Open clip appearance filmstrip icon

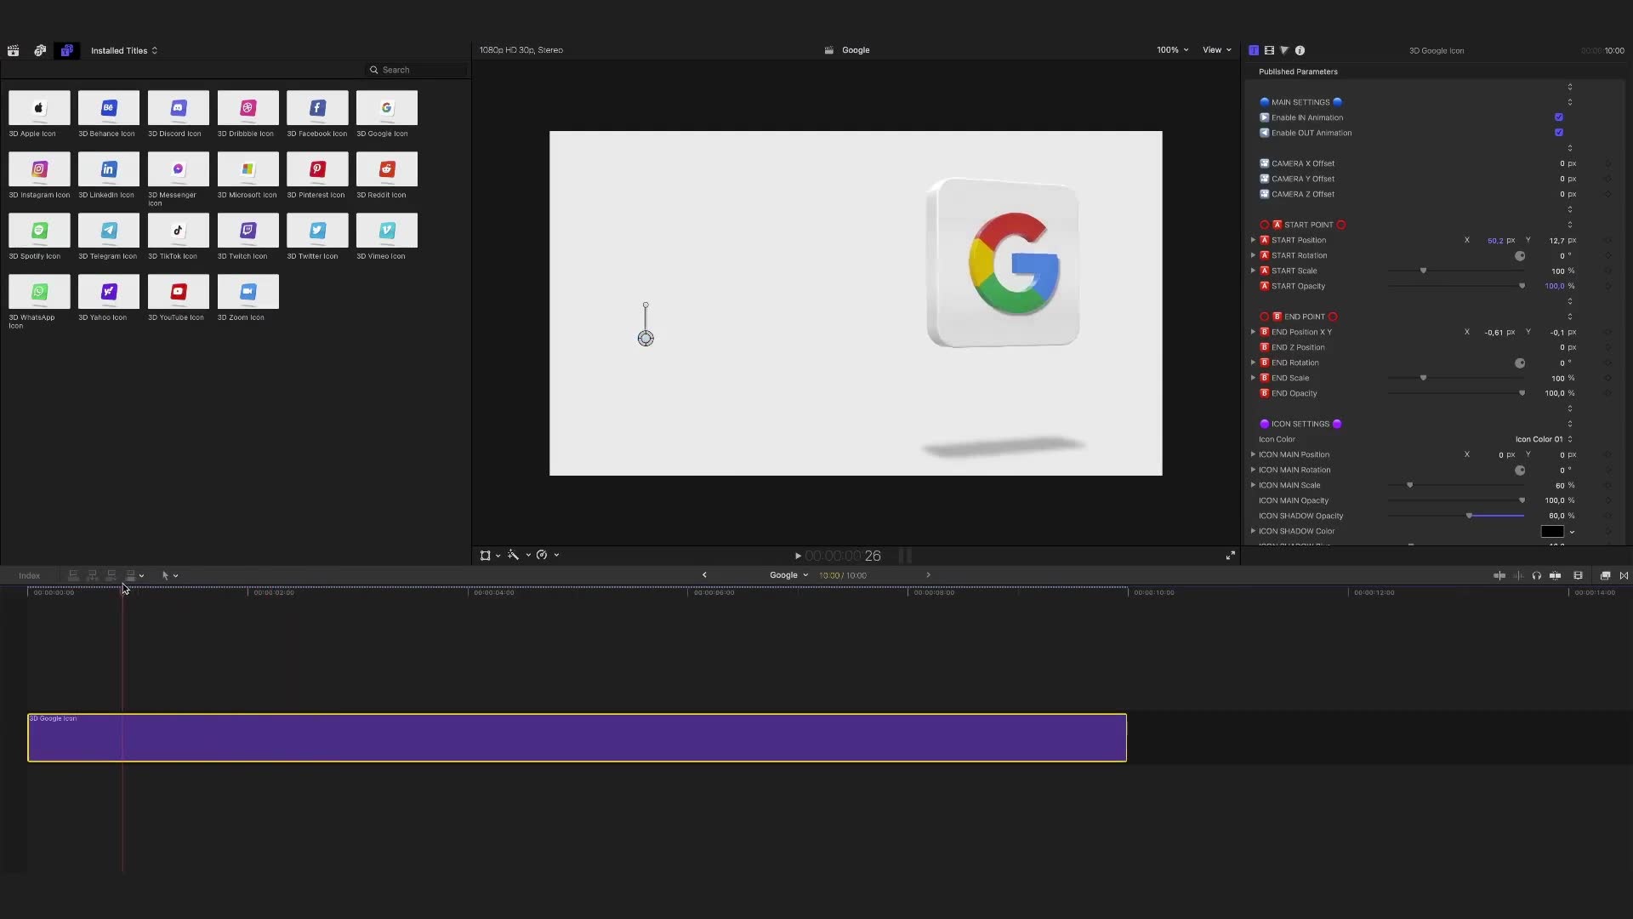1579,575
